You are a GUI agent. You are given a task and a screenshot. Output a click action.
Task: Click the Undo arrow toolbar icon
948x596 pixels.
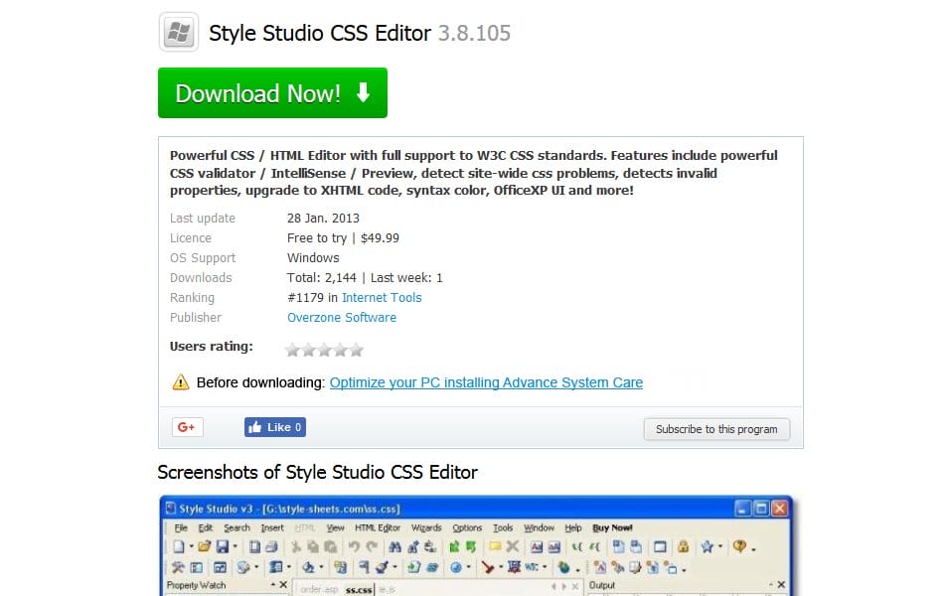(x=355, y=547)
